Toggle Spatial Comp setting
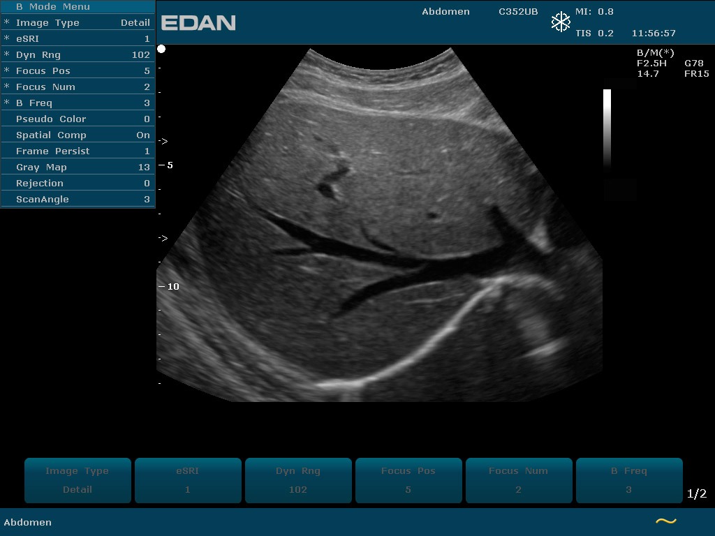The image size is (715, 536). (x=78, y=135)
